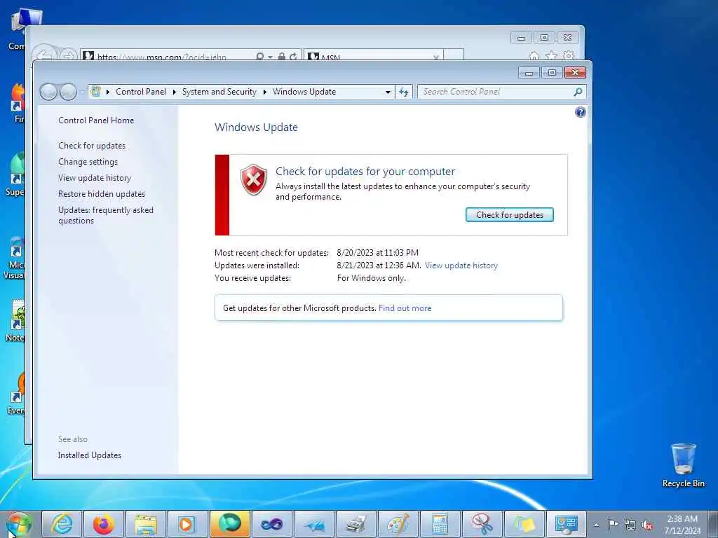Image resolution: width=718 pixels, height=538 pixels.
Task: Launch Firefox from the taskbar
Action: coord(104,524)
